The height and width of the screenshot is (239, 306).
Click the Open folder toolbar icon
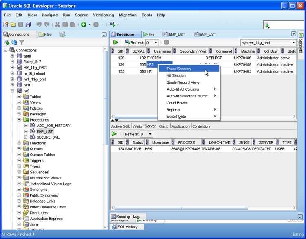pos(13,24)
